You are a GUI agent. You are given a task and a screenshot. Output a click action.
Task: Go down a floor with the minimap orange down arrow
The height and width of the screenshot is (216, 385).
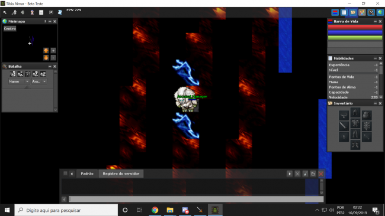[x=46, y=57]
